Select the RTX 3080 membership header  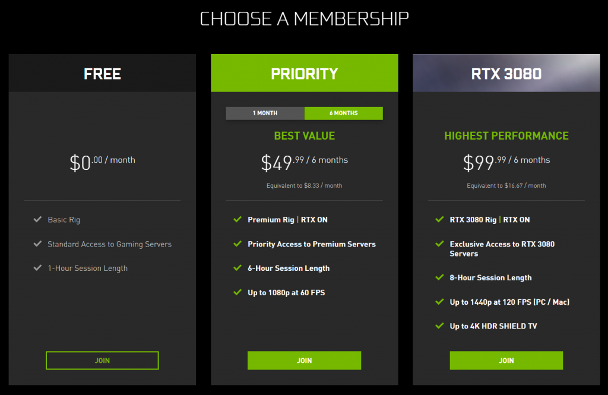pyautogui.click(x=506, y=73)
